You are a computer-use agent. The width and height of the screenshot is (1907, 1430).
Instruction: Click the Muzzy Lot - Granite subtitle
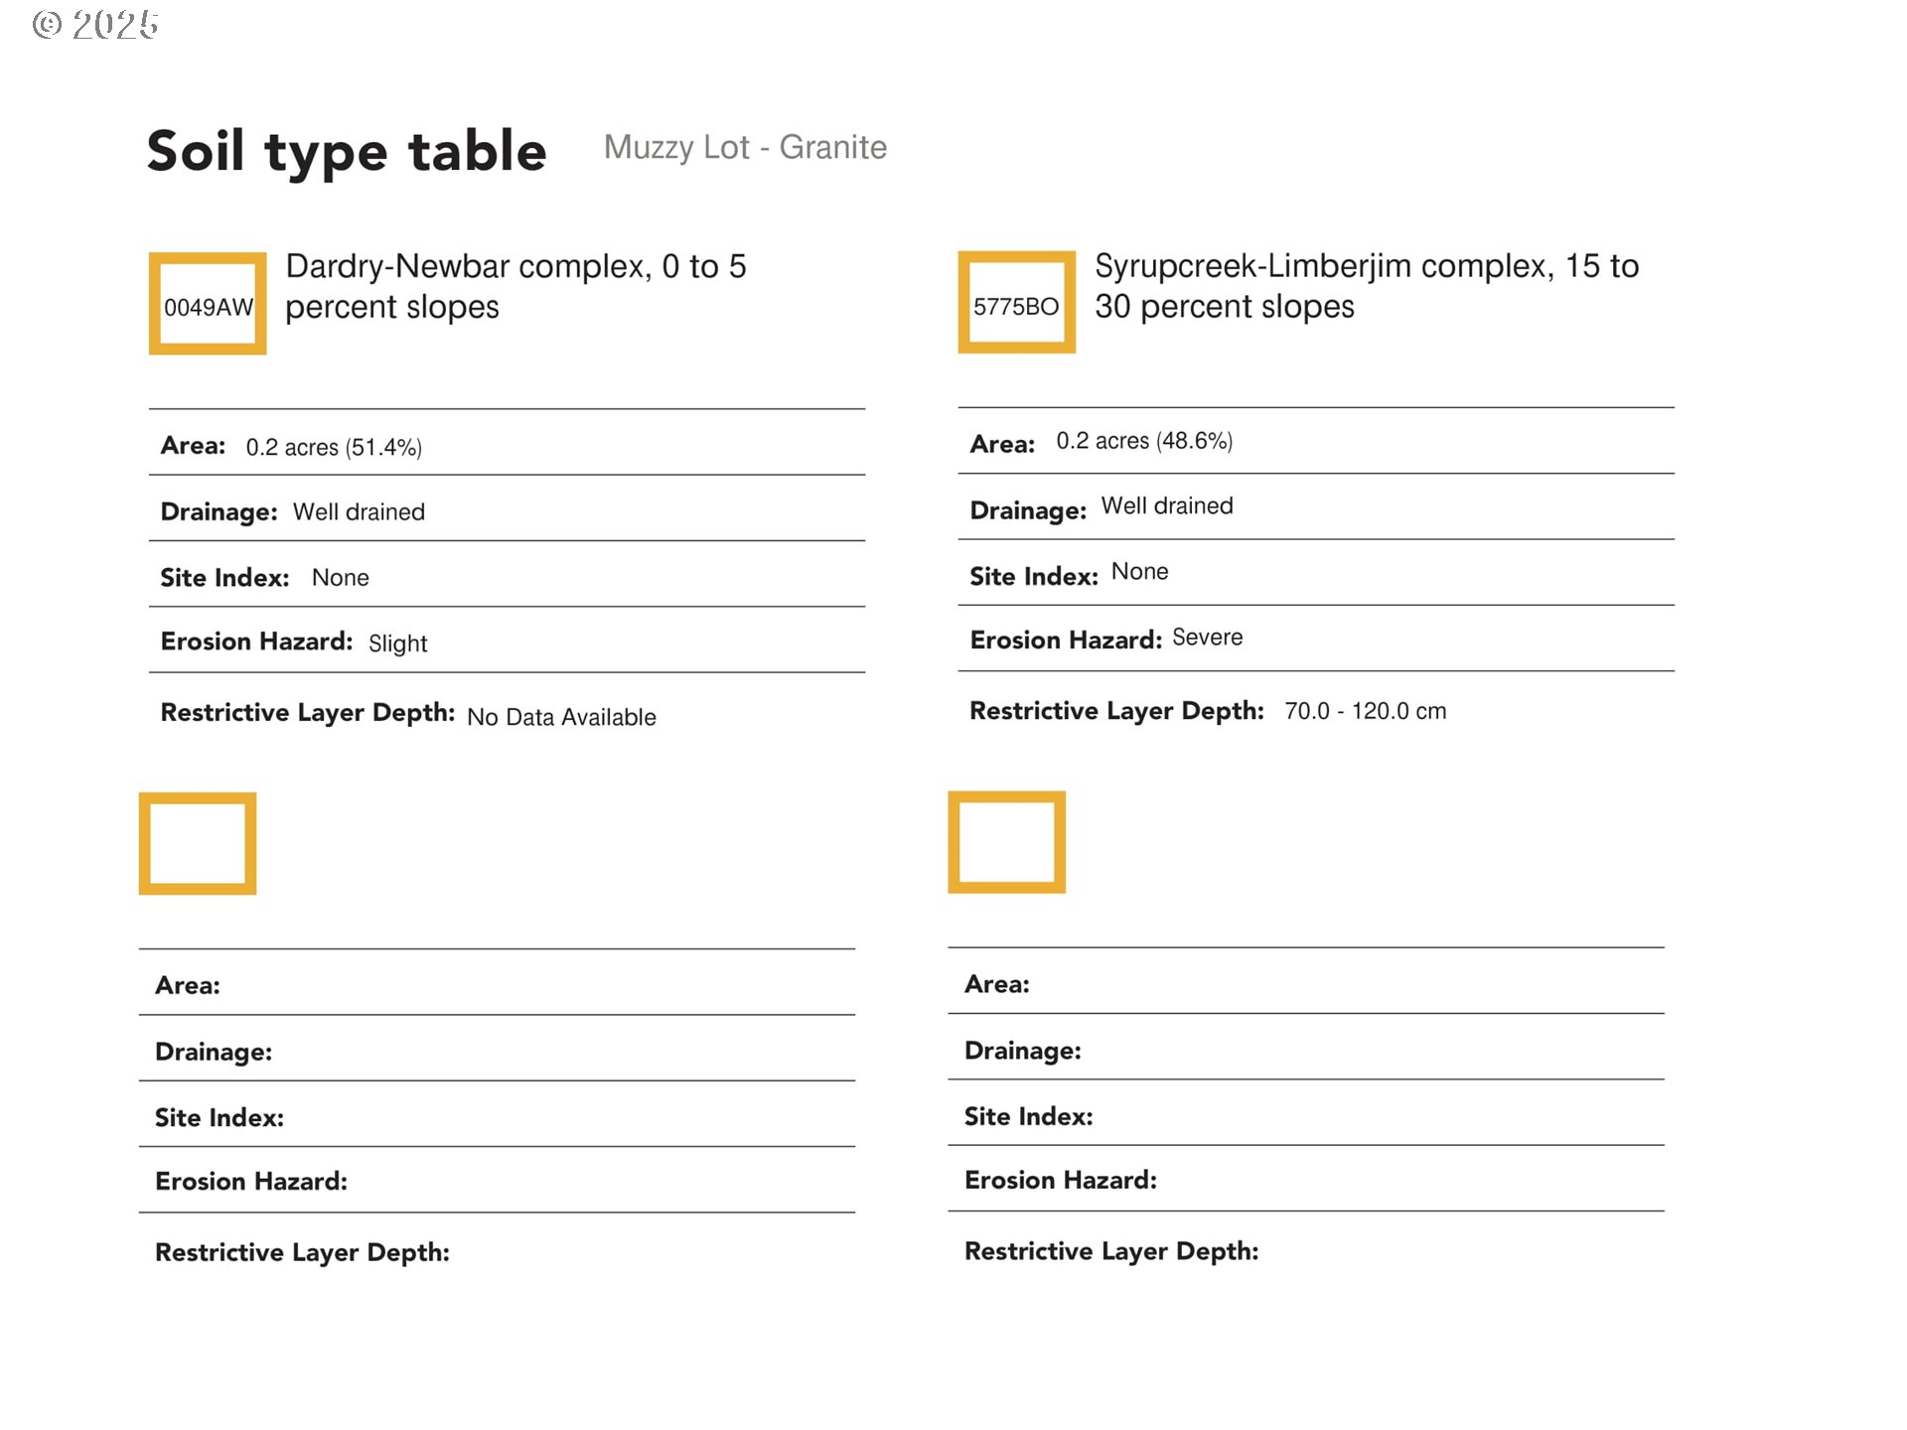pyautogui.click(x=745, y=147)
